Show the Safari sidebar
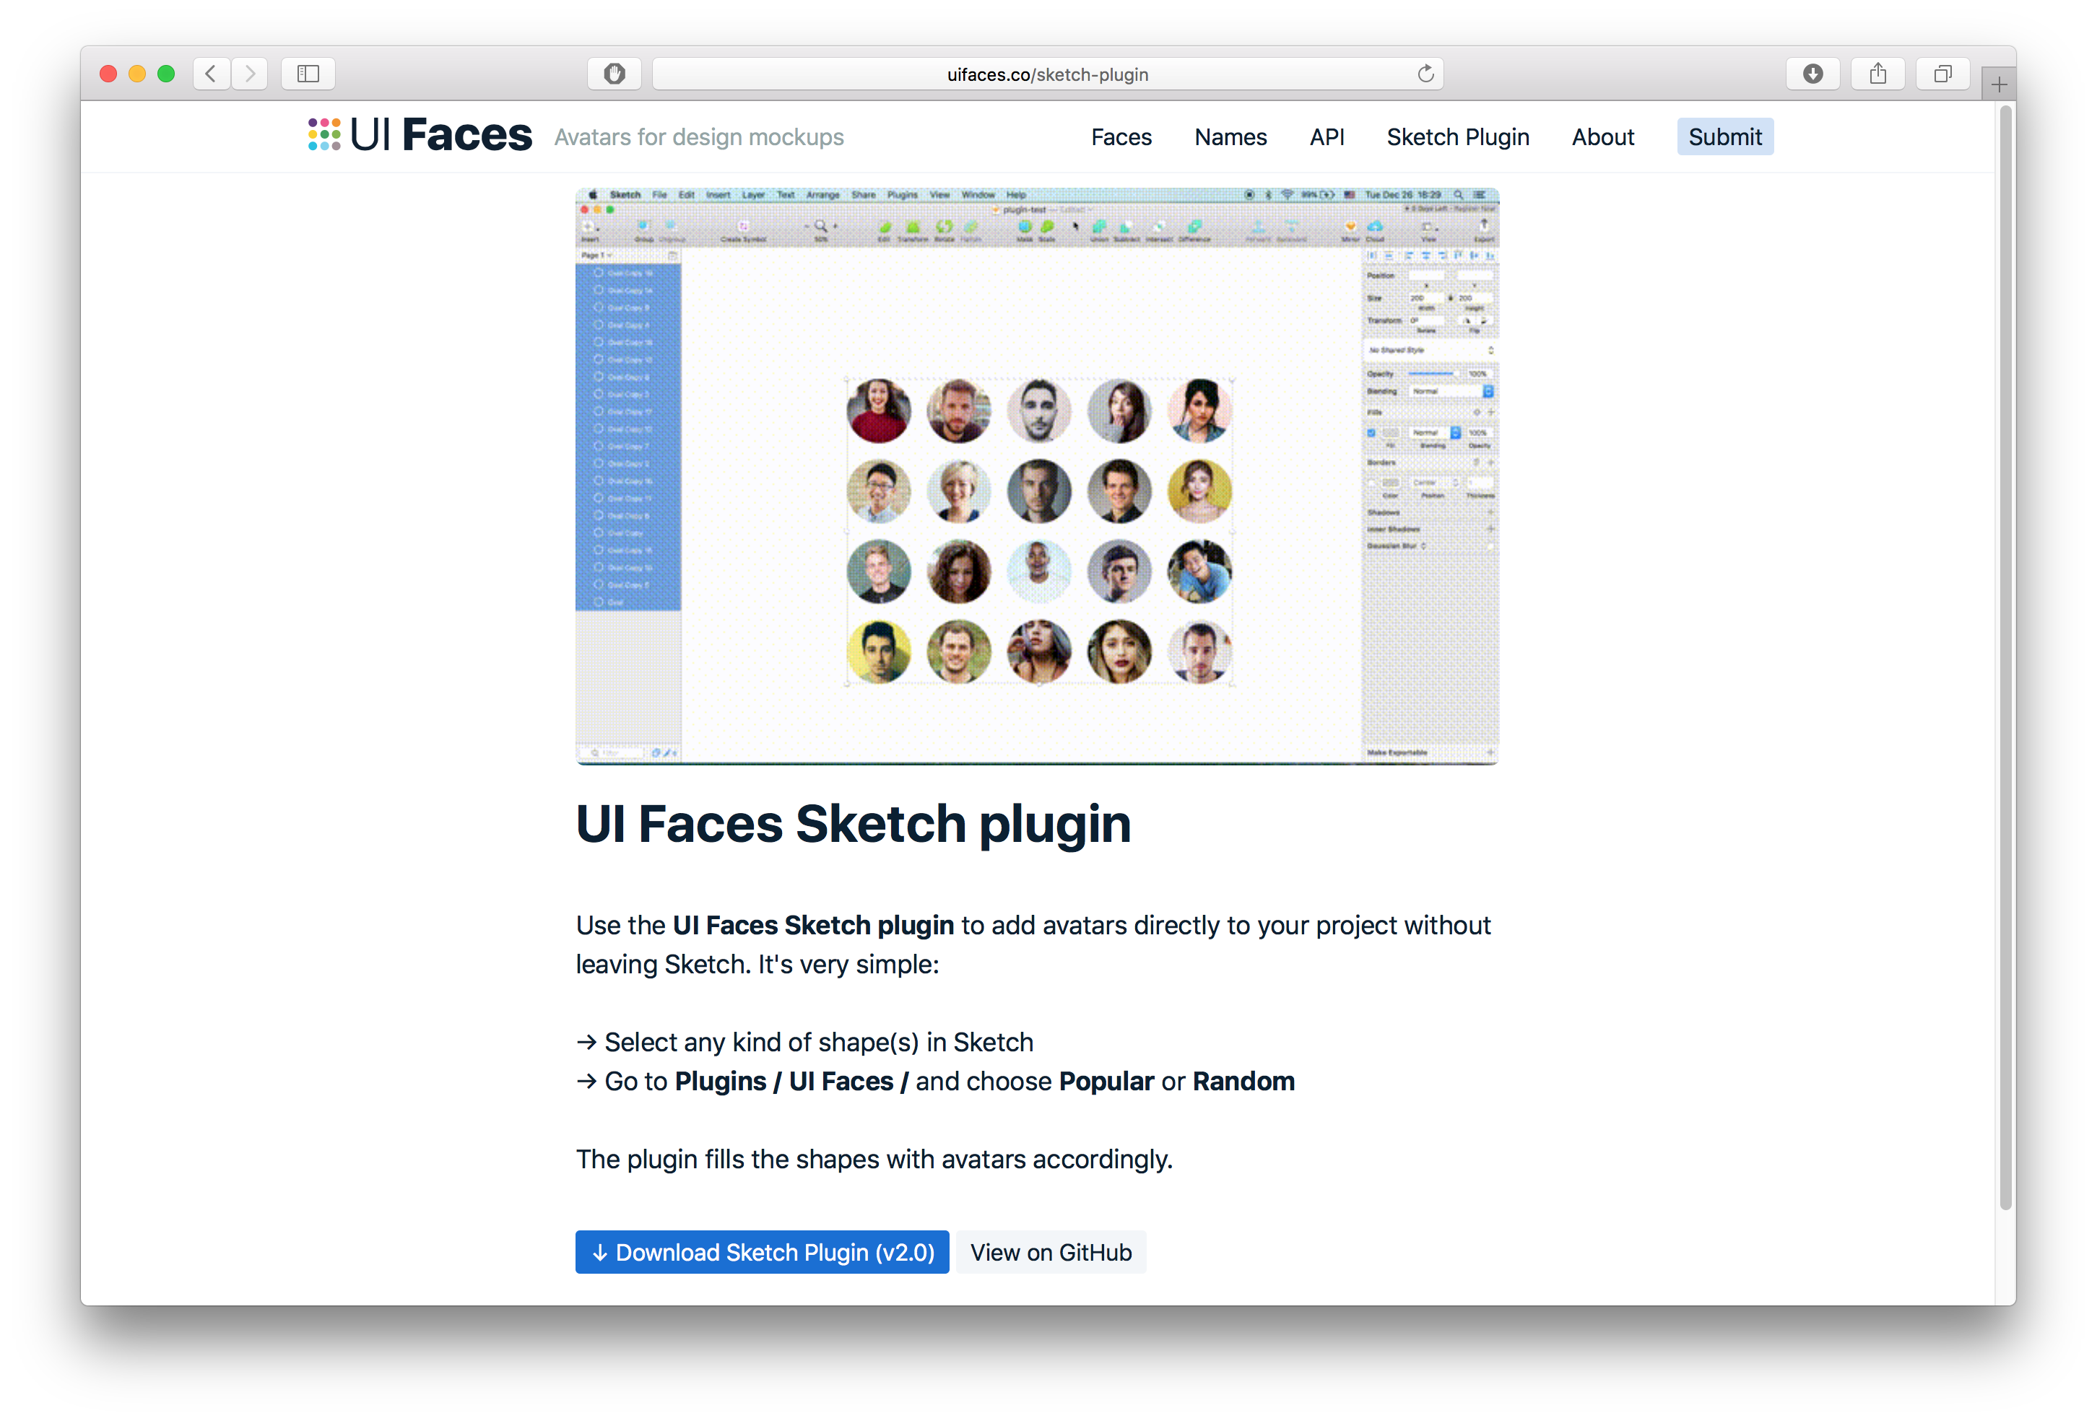2097x1421 pixels. pyautogui.click(x=308, y=73)
